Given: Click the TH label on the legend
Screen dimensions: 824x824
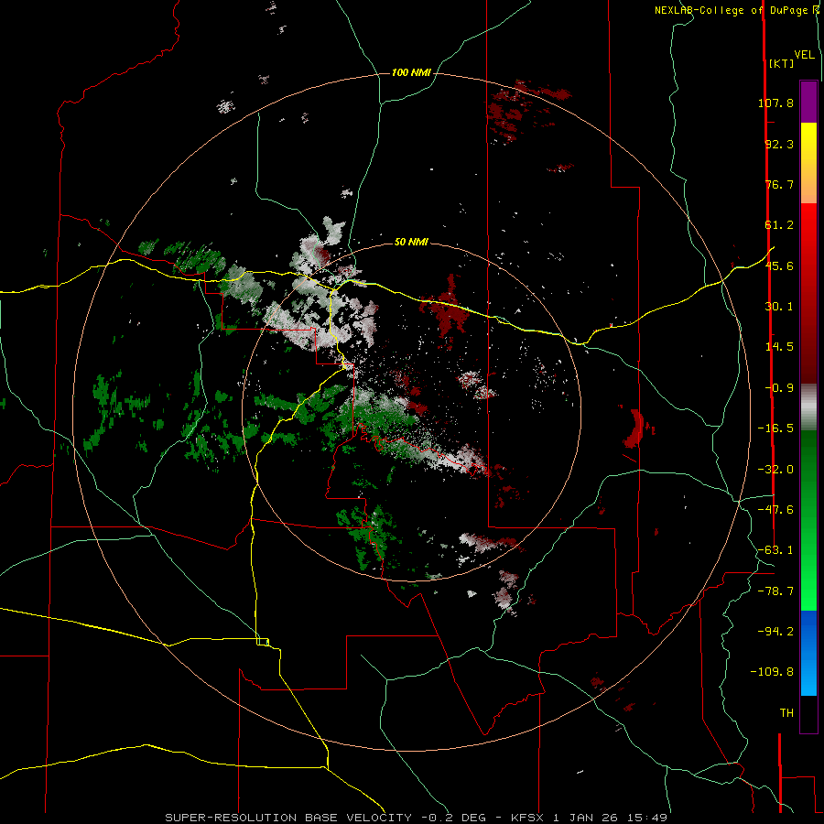Looking at the screenshot, I should pos(786,713).
